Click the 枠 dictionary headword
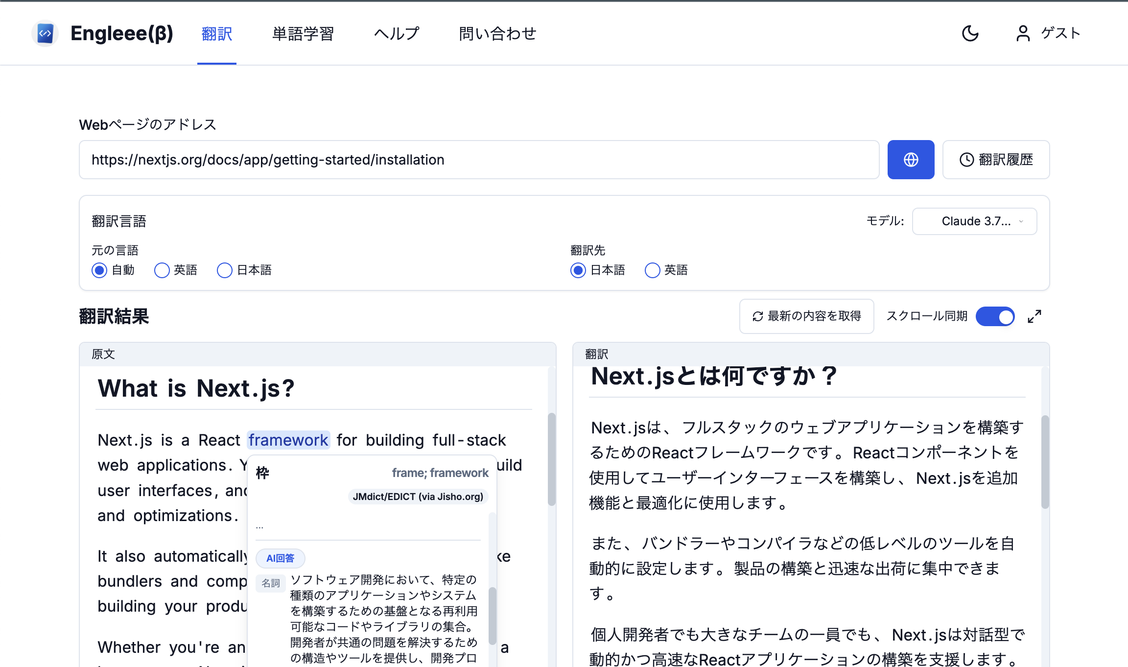 [262, 473]
